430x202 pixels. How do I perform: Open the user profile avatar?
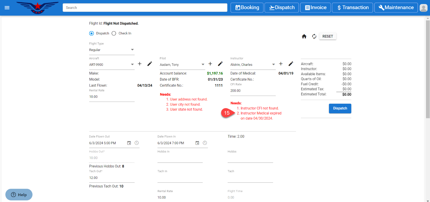coord(423,8)
